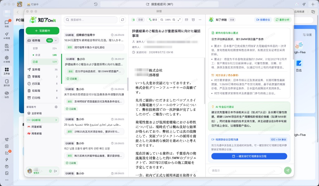Switch to 全部邮箱 account
The image size is (319, 186).
[x=42, y=113]
